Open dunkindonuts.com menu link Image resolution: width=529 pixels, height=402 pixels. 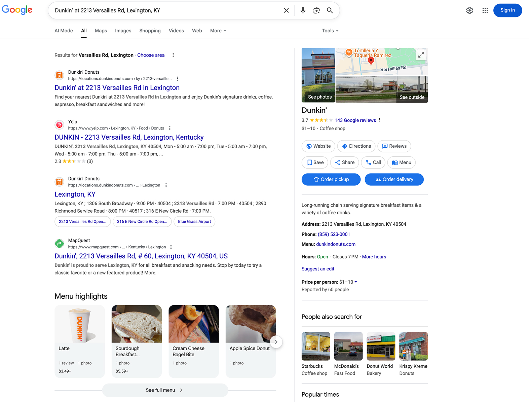336,244
